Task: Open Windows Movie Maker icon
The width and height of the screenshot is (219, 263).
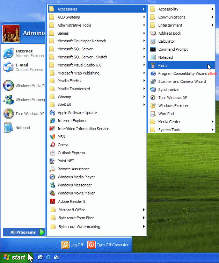Action: [x=52, y=193]
